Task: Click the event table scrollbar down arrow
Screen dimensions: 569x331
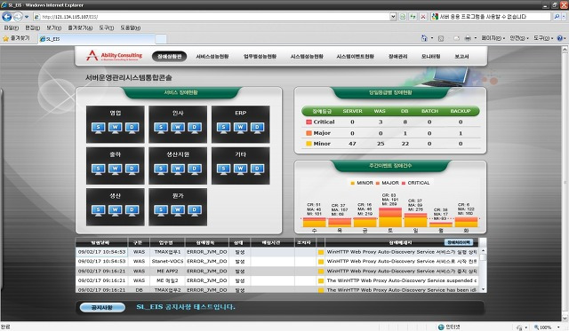Action: (483, 289)
